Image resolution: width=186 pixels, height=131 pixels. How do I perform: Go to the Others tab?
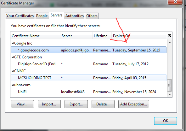click(92, 16)
